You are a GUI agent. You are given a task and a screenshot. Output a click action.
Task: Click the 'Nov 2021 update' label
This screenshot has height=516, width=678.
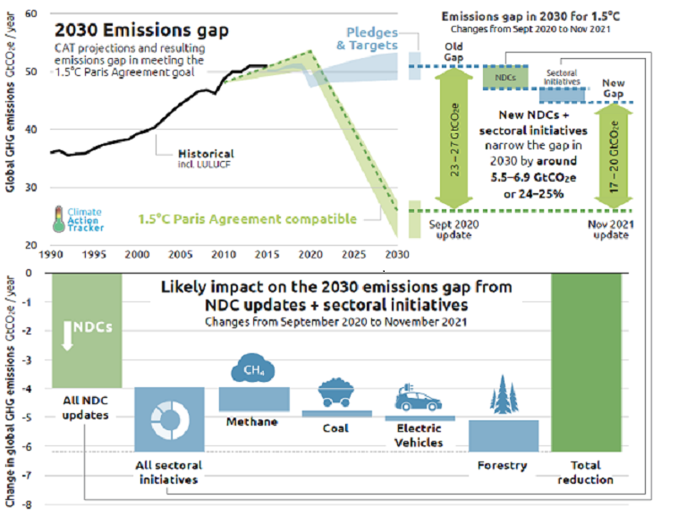(611, 231)
